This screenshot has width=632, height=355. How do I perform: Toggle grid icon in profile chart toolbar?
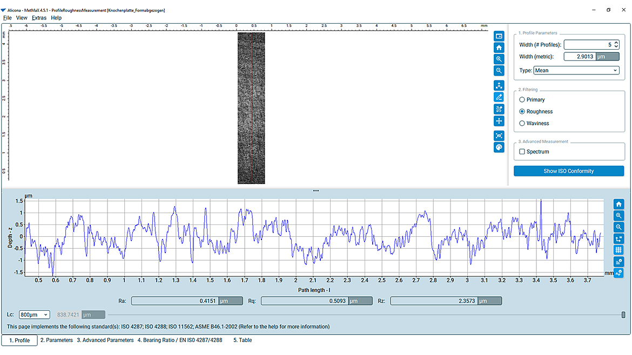(x=618, y=250)
